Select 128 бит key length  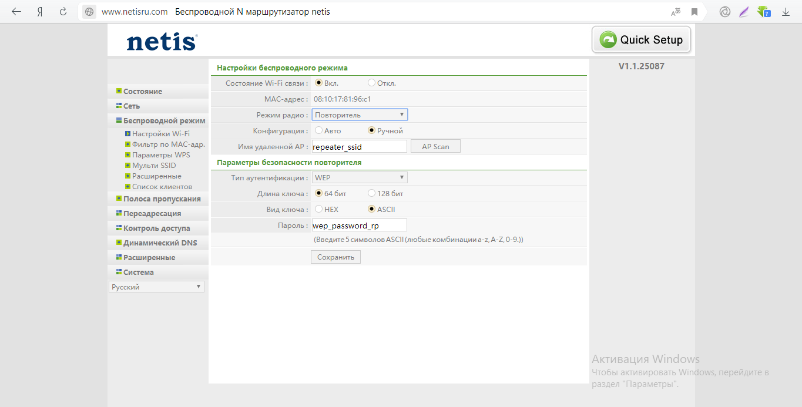(371, 193)
